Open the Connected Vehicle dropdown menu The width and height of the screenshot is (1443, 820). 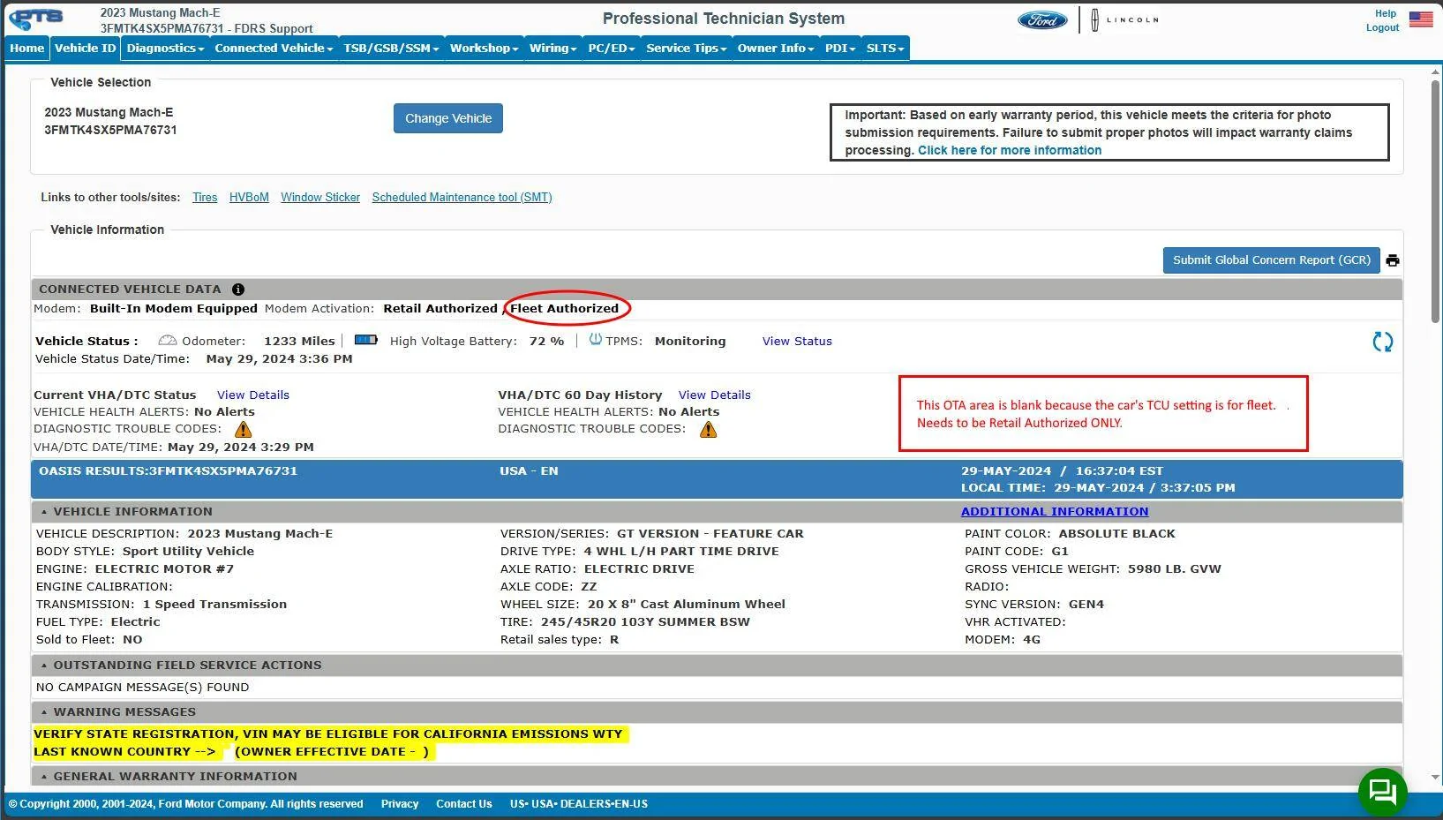pyautogui.click(x=274, y=49)
